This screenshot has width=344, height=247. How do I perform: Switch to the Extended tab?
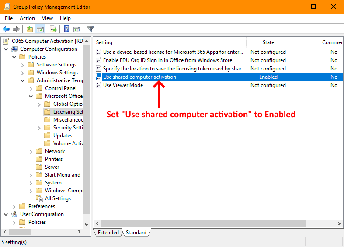108,232
